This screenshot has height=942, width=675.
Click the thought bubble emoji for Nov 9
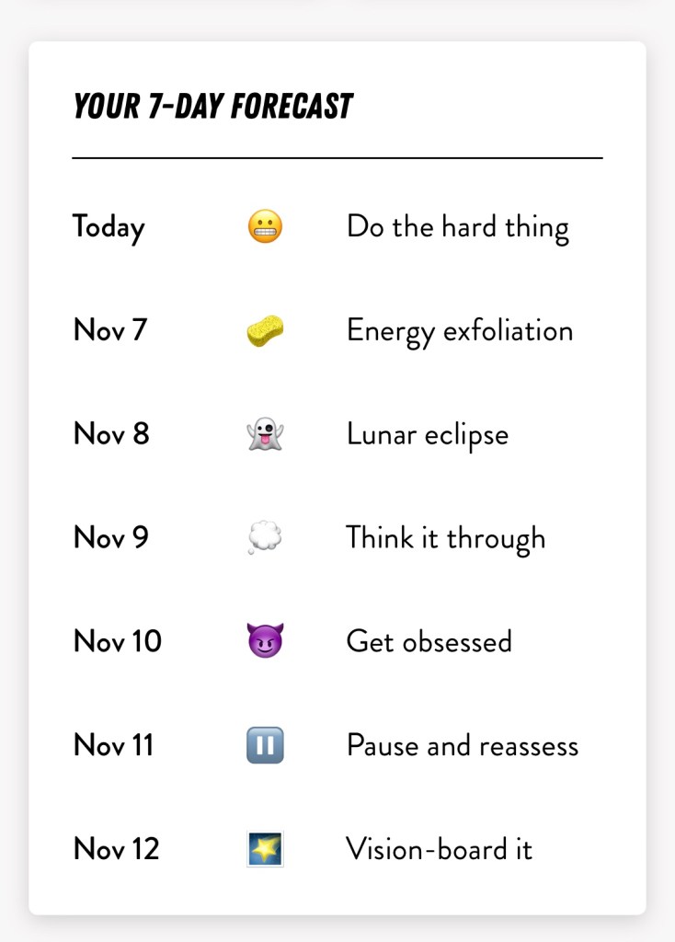tap(265, 538)
